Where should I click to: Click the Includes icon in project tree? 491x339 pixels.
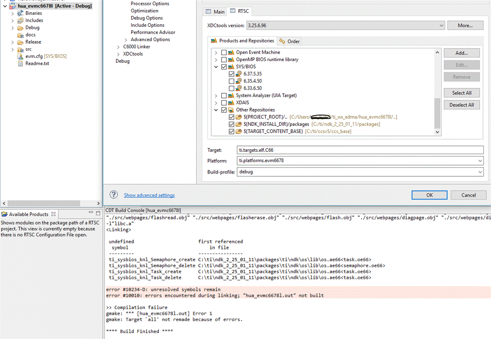(20, 20)
